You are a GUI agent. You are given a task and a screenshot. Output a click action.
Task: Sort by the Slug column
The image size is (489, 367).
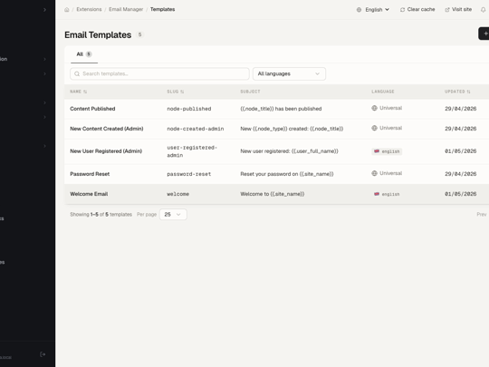(176, 92)
